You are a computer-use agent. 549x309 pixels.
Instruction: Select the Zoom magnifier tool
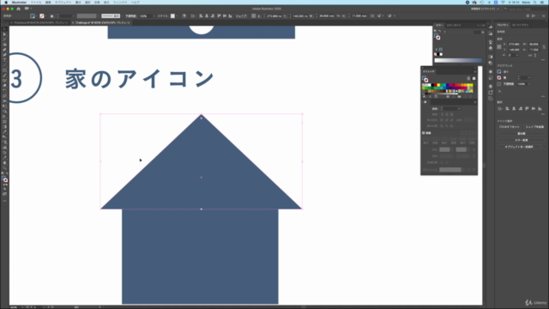click(4, 168)
